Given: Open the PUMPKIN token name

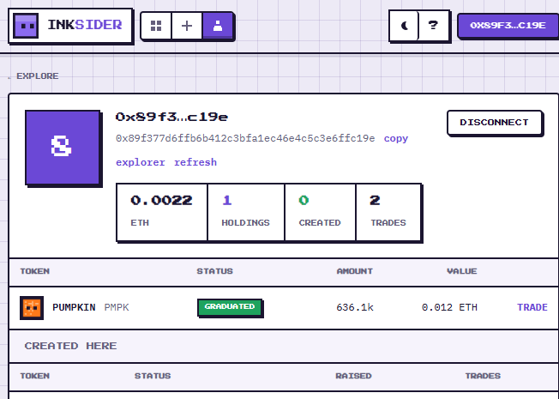Looking at the screenshot, I should coord(74,307).
